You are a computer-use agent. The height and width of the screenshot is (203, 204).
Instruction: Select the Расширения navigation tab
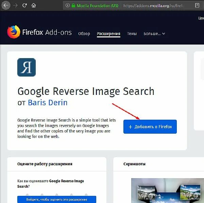tap(108, 34)
